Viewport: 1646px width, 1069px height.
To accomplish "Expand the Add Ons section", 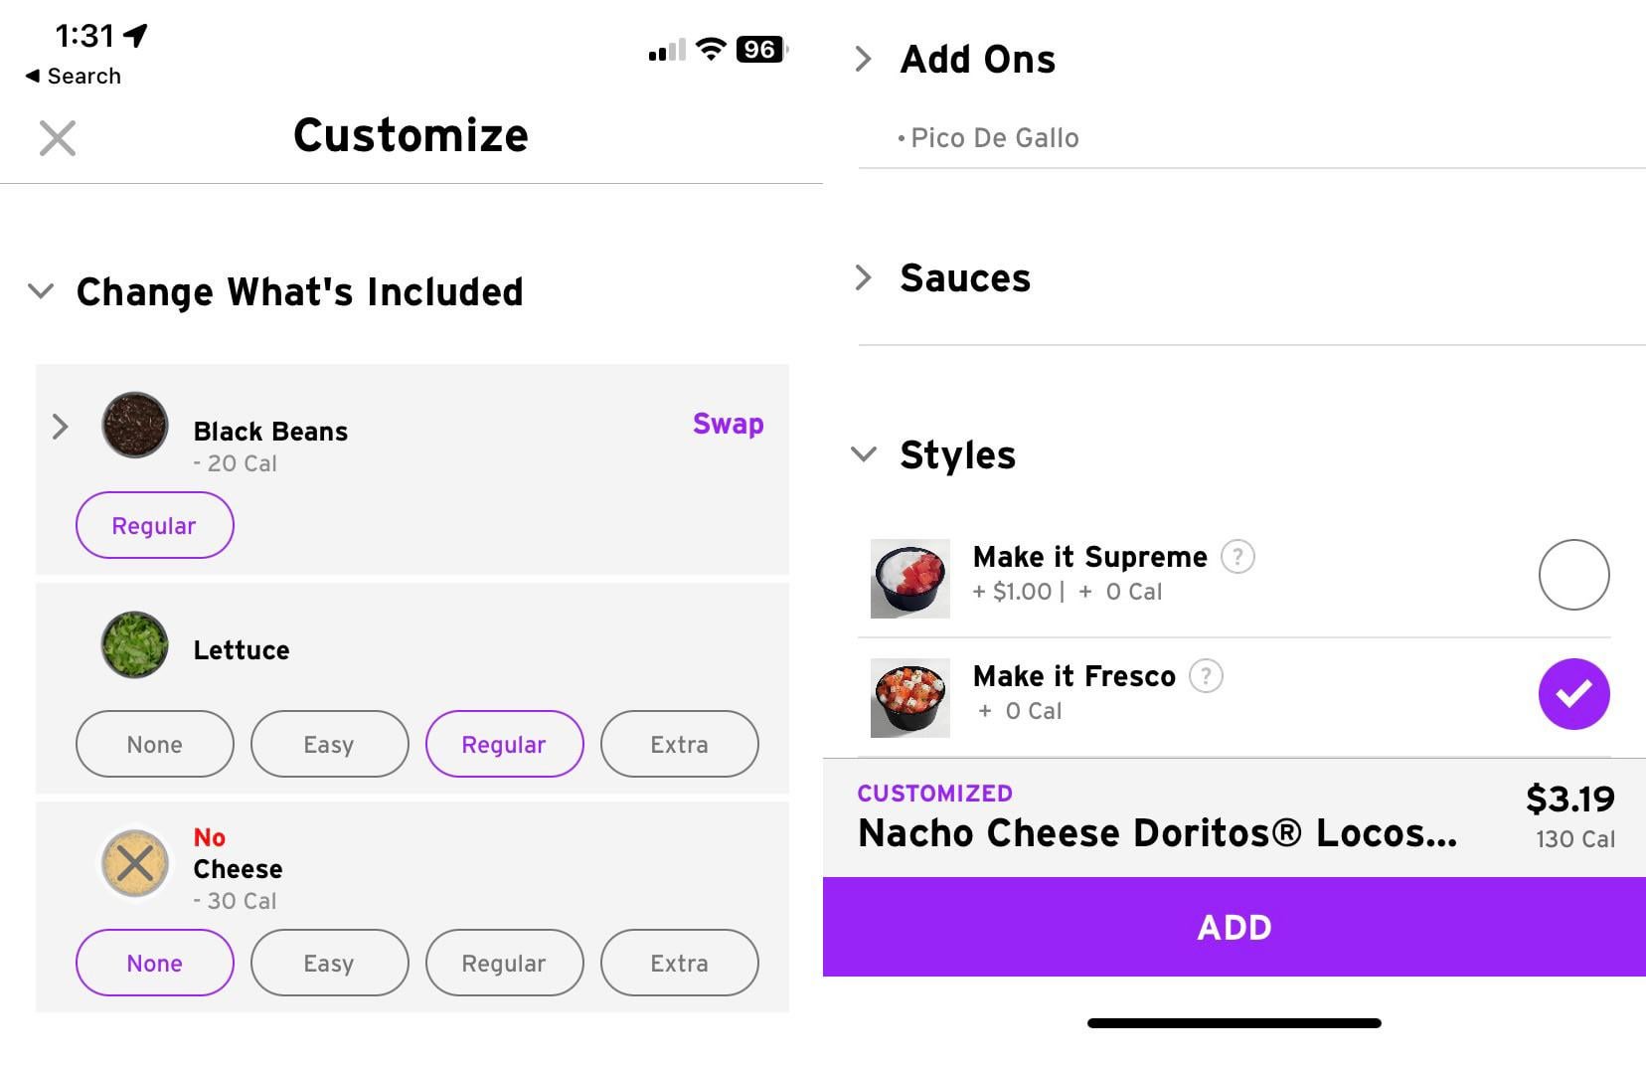I will (x=864, y=60).
